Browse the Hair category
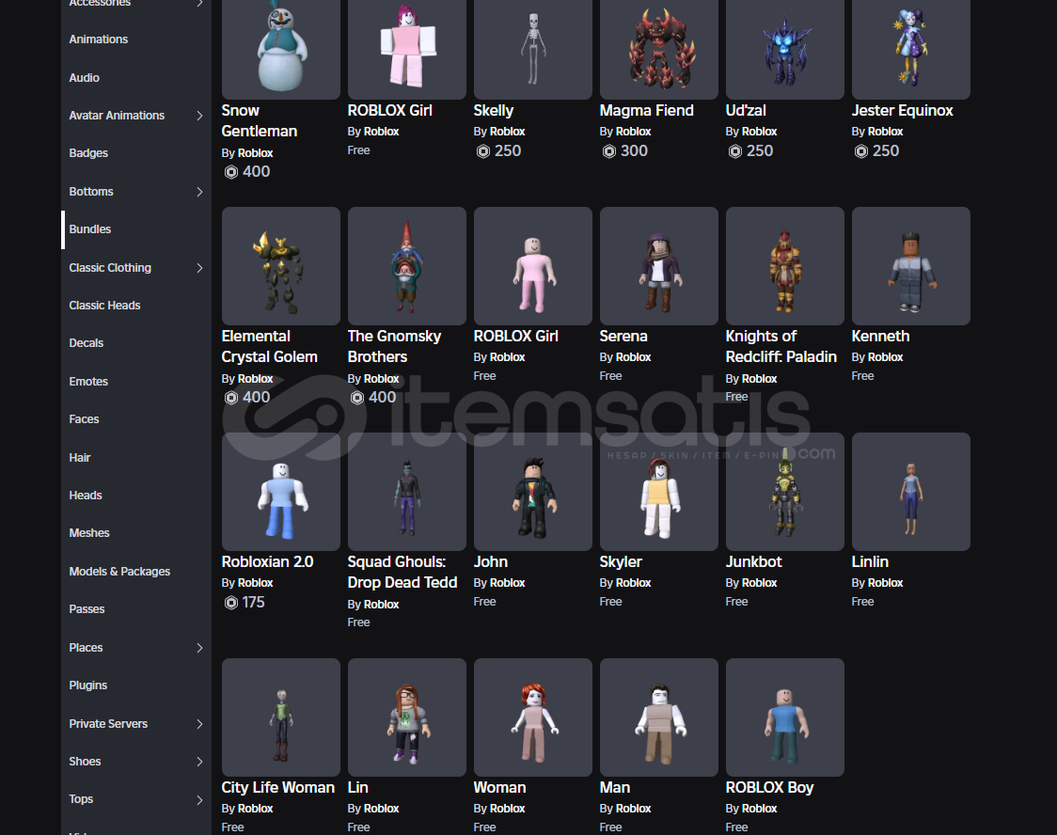The width and height of the screenshot is (1057, 835). [80, 458]
